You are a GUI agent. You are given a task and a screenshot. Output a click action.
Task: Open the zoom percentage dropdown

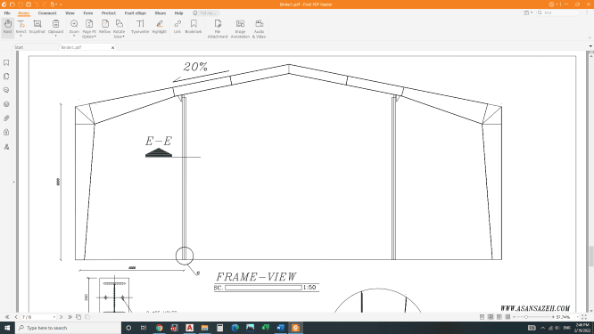point(578,317)
